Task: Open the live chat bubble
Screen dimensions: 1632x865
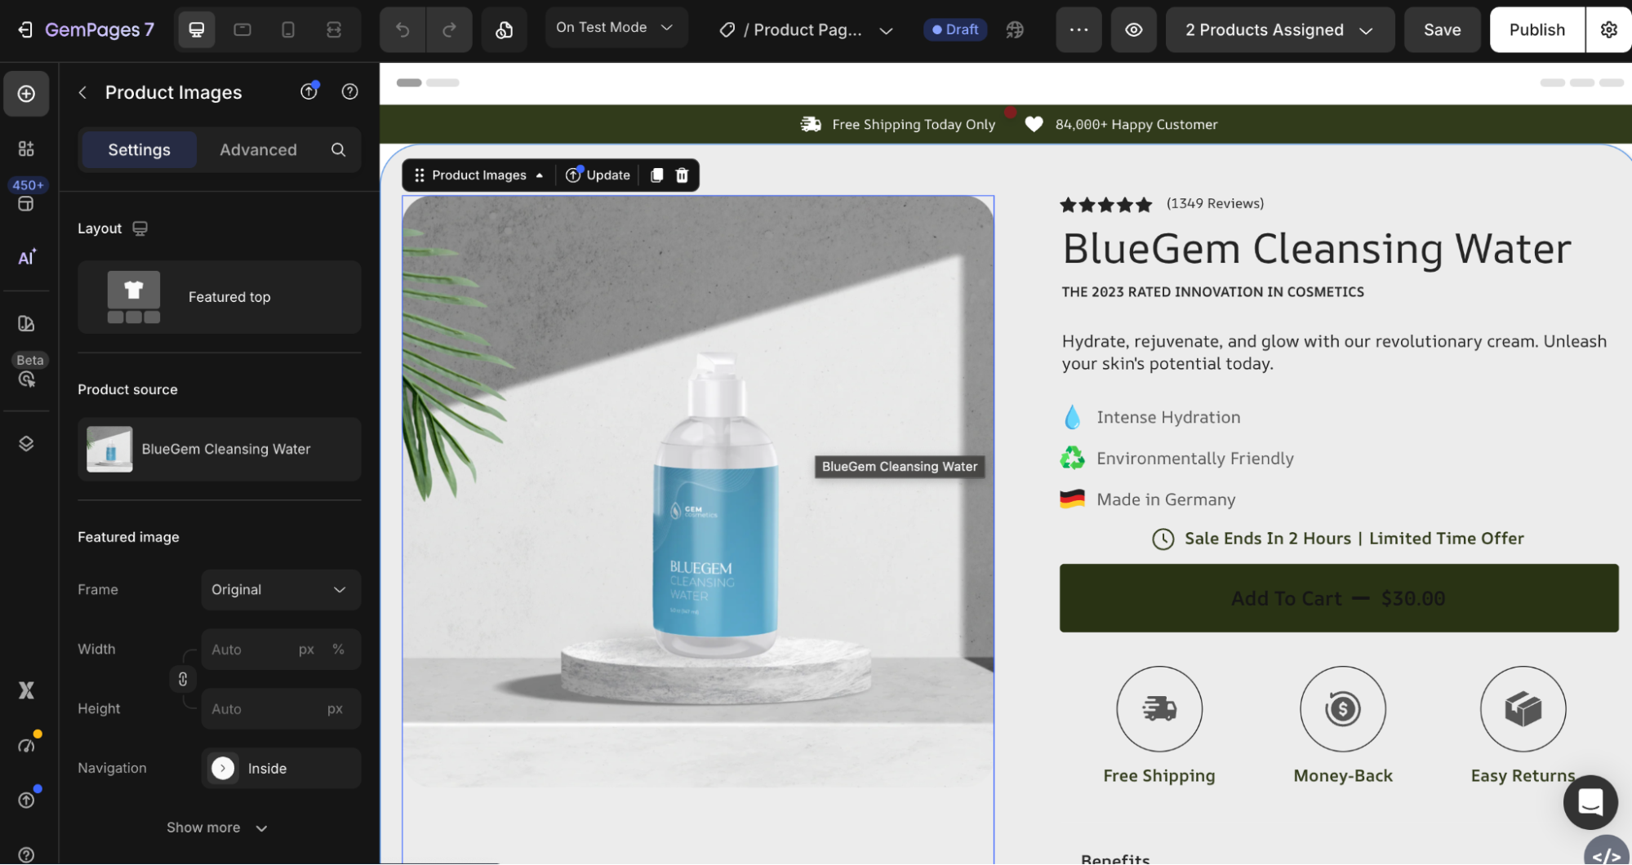Action: pos(1590,802)
